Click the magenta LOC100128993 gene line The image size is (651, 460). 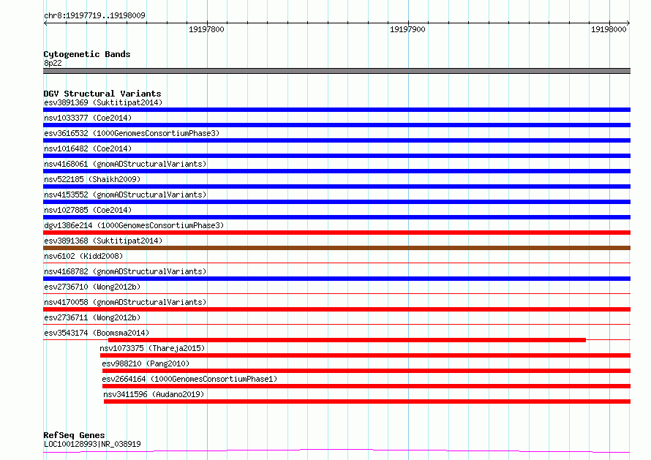tap(336, 451)
